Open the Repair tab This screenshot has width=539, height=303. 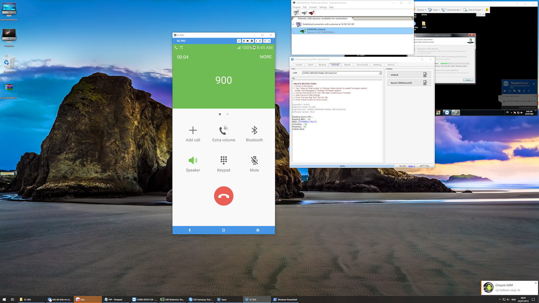click(347, 65)
